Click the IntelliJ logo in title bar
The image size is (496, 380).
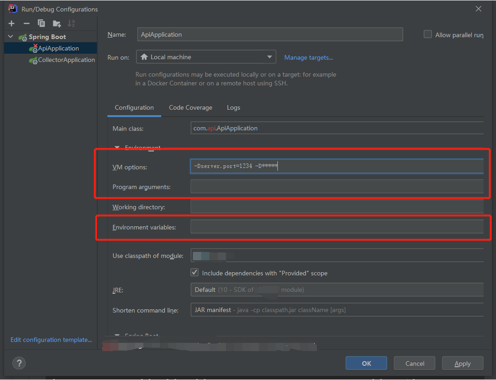tap(13, 9)
